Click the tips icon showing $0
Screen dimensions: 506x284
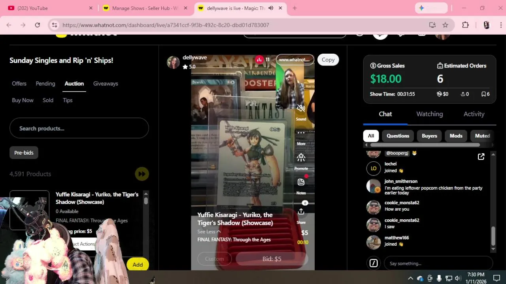(x=439, y=94)
